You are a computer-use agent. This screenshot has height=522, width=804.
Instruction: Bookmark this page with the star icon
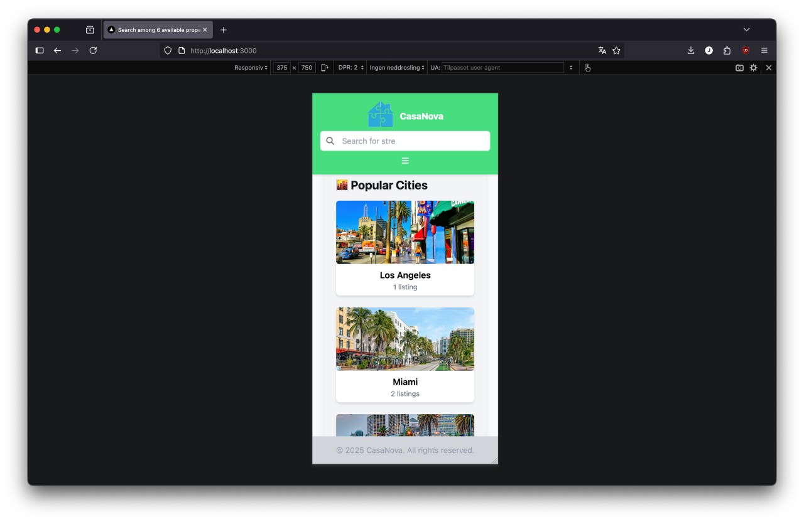(x=616, y=50)
